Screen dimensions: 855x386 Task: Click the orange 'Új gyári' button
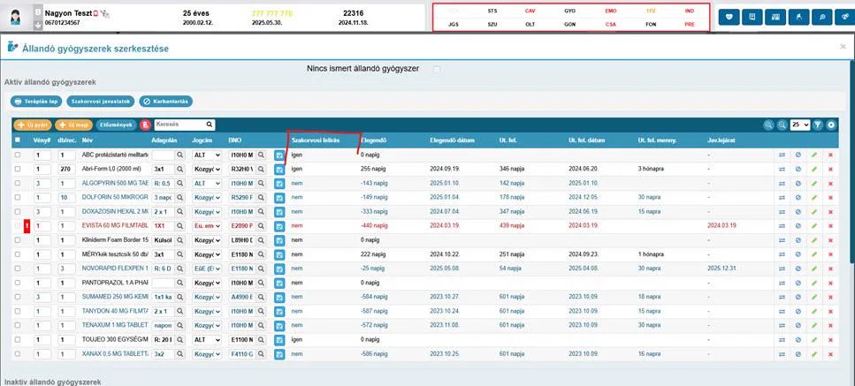32,125
